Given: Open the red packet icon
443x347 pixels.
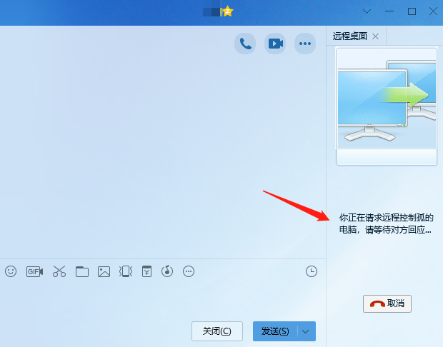Looking at the screenshot, I should (146, 271).
